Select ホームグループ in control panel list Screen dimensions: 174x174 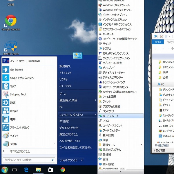click(x=110, y=116)
